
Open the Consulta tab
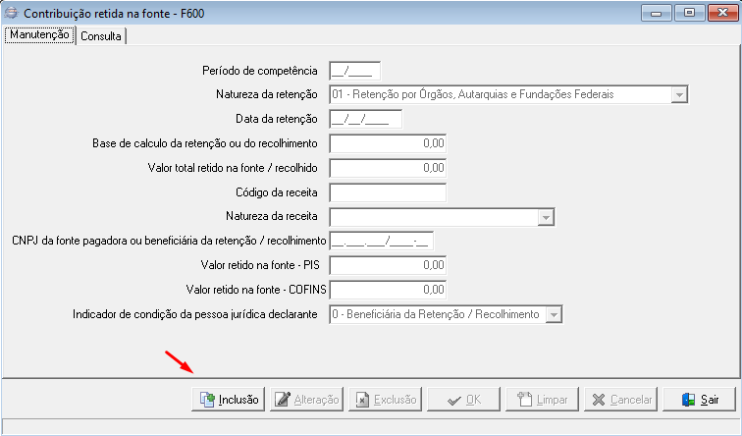pyautogui.click(x=101, y=36)
